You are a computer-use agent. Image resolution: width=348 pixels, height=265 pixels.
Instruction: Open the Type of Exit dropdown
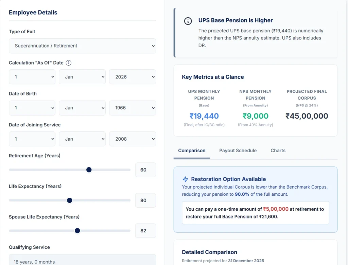(82, 46)
